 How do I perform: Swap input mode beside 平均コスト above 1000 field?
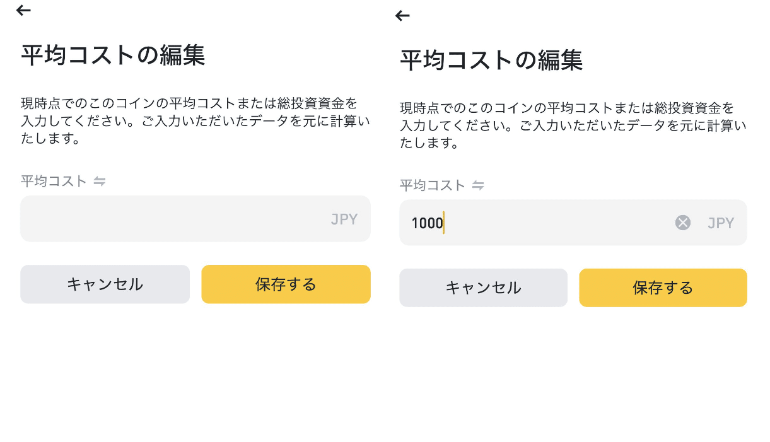pos(478,185)
